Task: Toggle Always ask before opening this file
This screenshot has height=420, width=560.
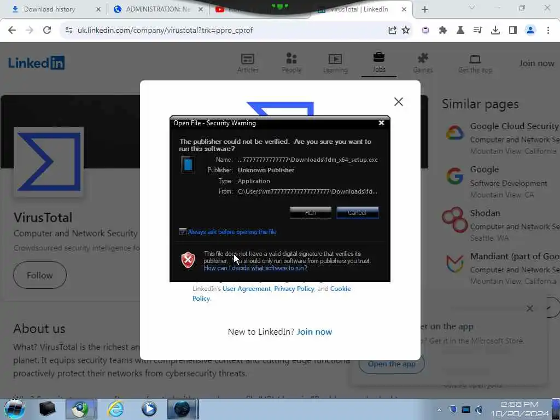Action: click(x=183, y=232)
